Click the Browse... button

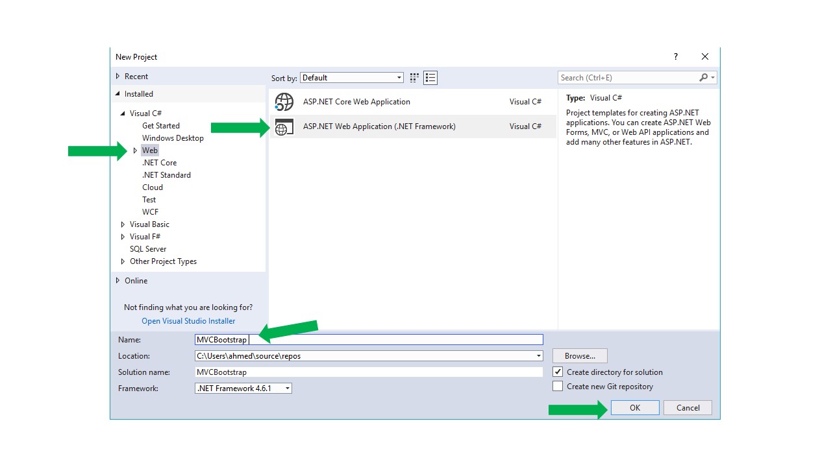[580, 356]
